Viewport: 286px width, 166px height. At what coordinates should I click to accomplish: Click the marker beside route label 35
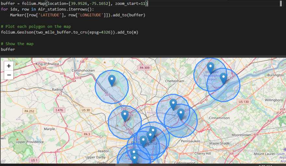pos(224,79)
